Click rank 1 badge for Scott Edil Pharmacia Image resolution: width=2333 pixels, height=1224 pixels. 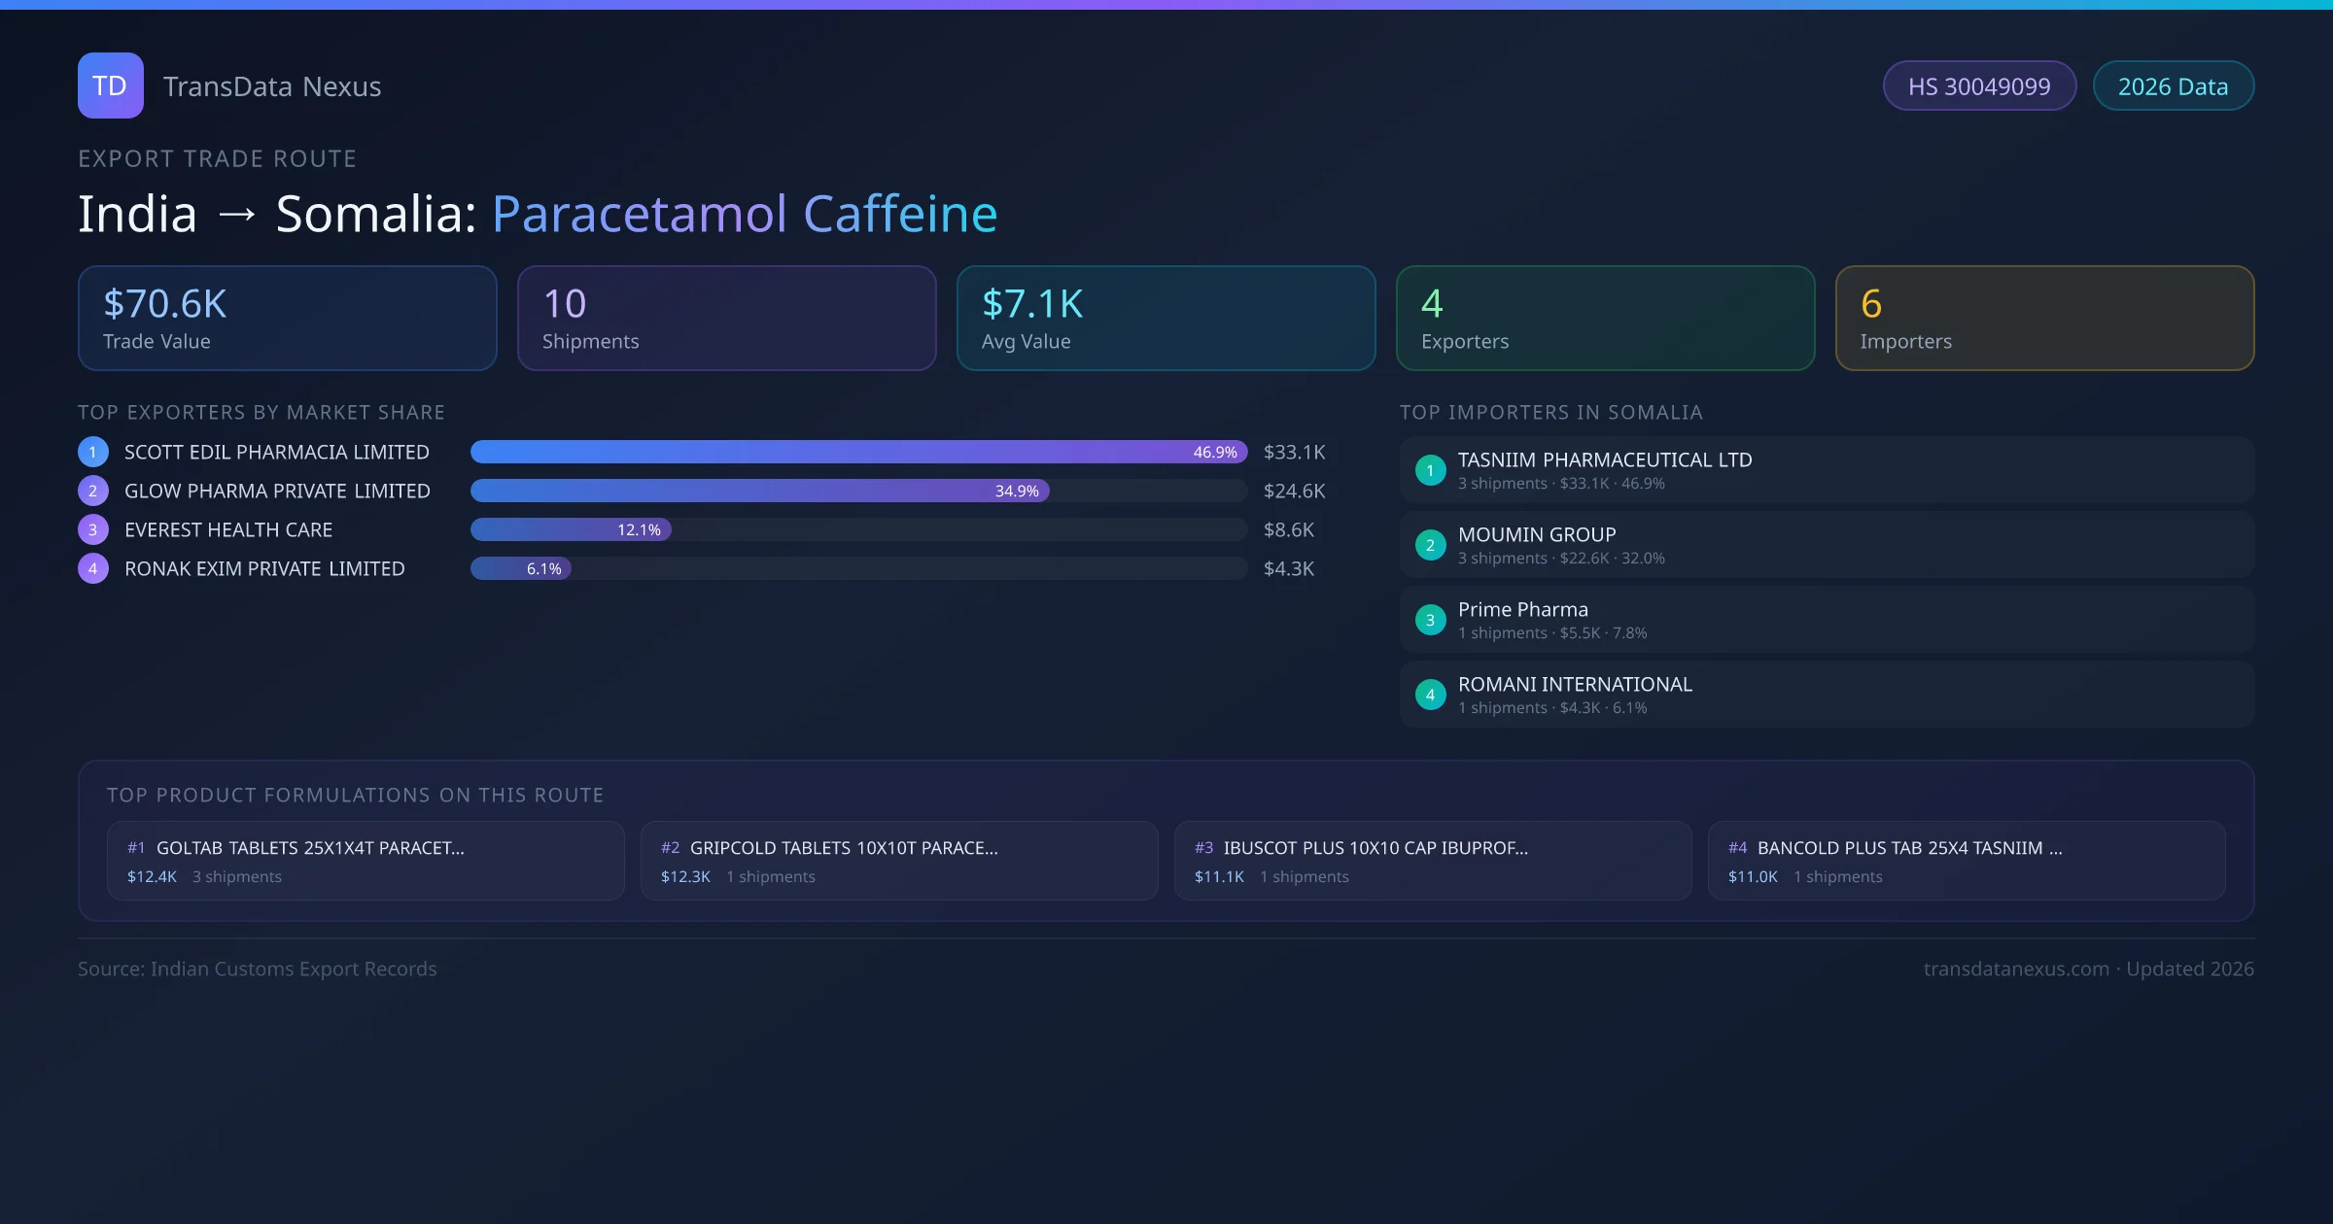(x=93, y=452)
